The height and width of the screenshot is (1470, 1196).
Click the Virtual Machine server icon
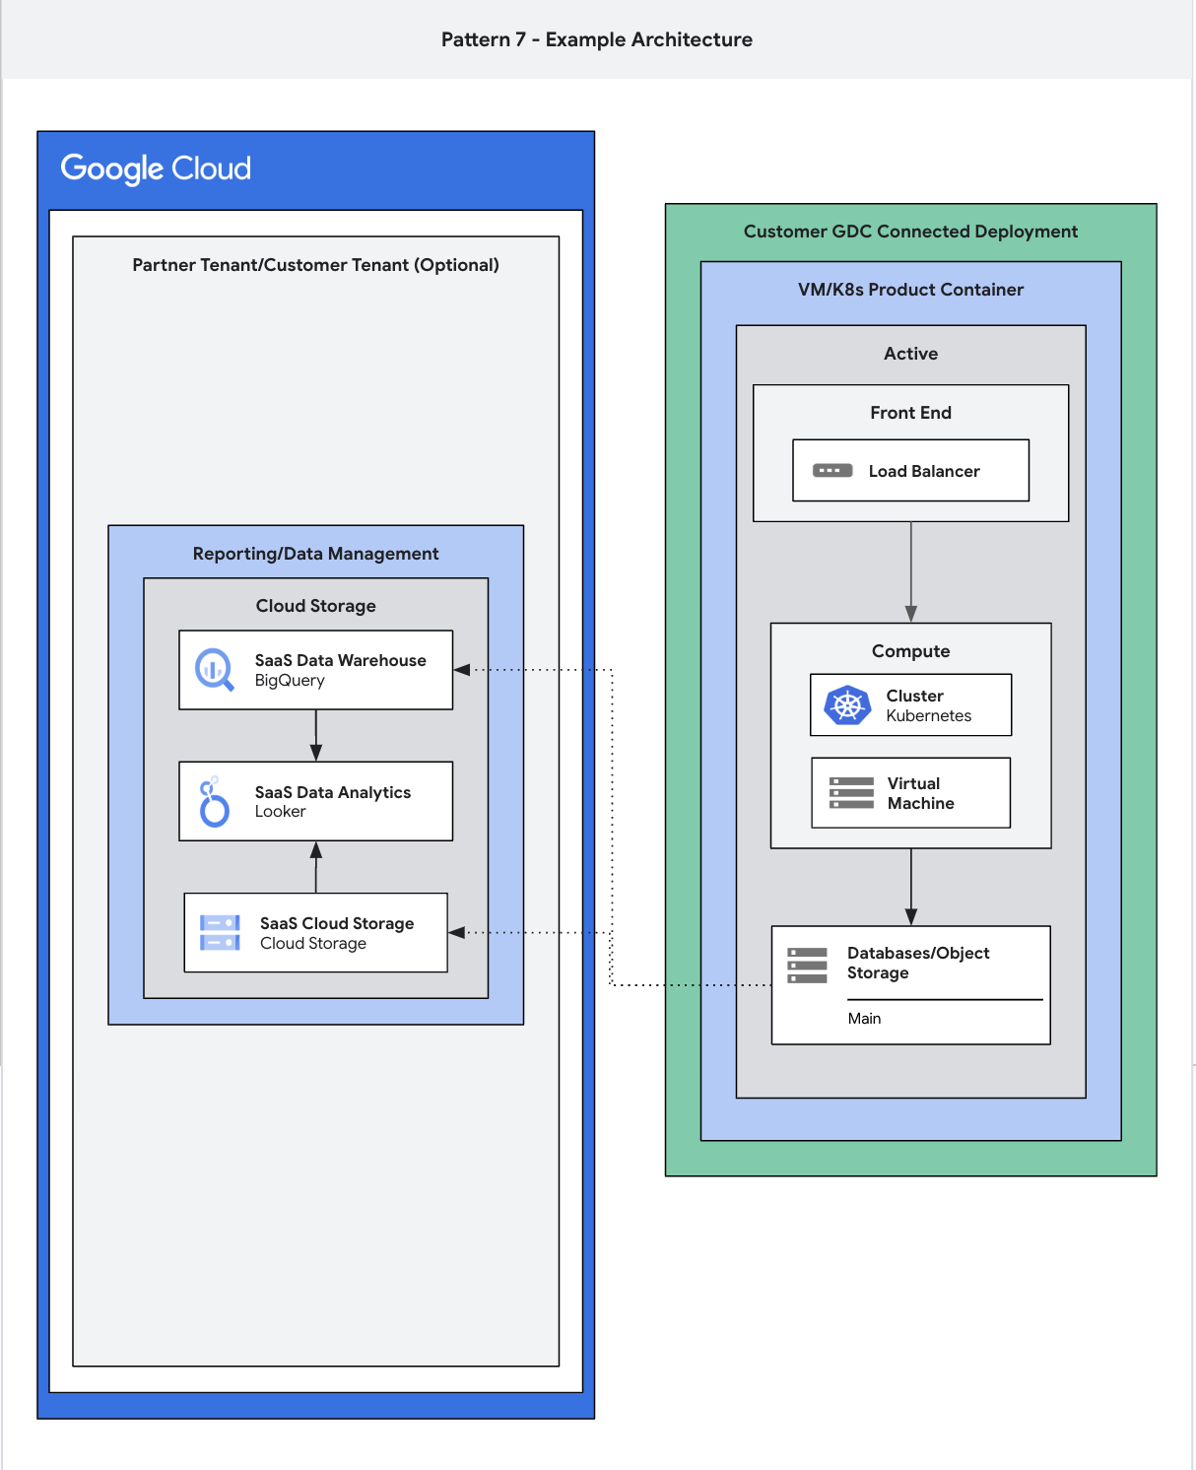click(x=849, y=792)
